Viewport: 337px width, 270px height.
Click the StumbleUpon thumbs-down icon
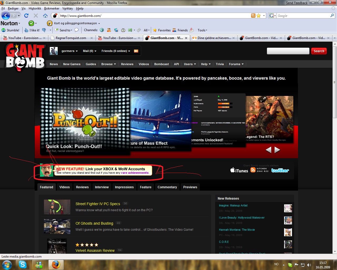44,30
